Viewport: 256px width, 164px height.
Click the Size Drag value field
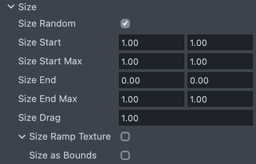186,118
